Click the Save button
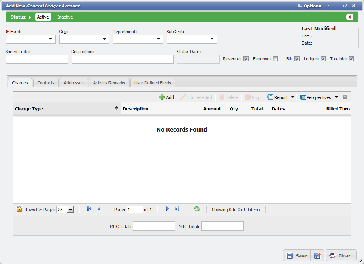364x264 pixels. 296,255
